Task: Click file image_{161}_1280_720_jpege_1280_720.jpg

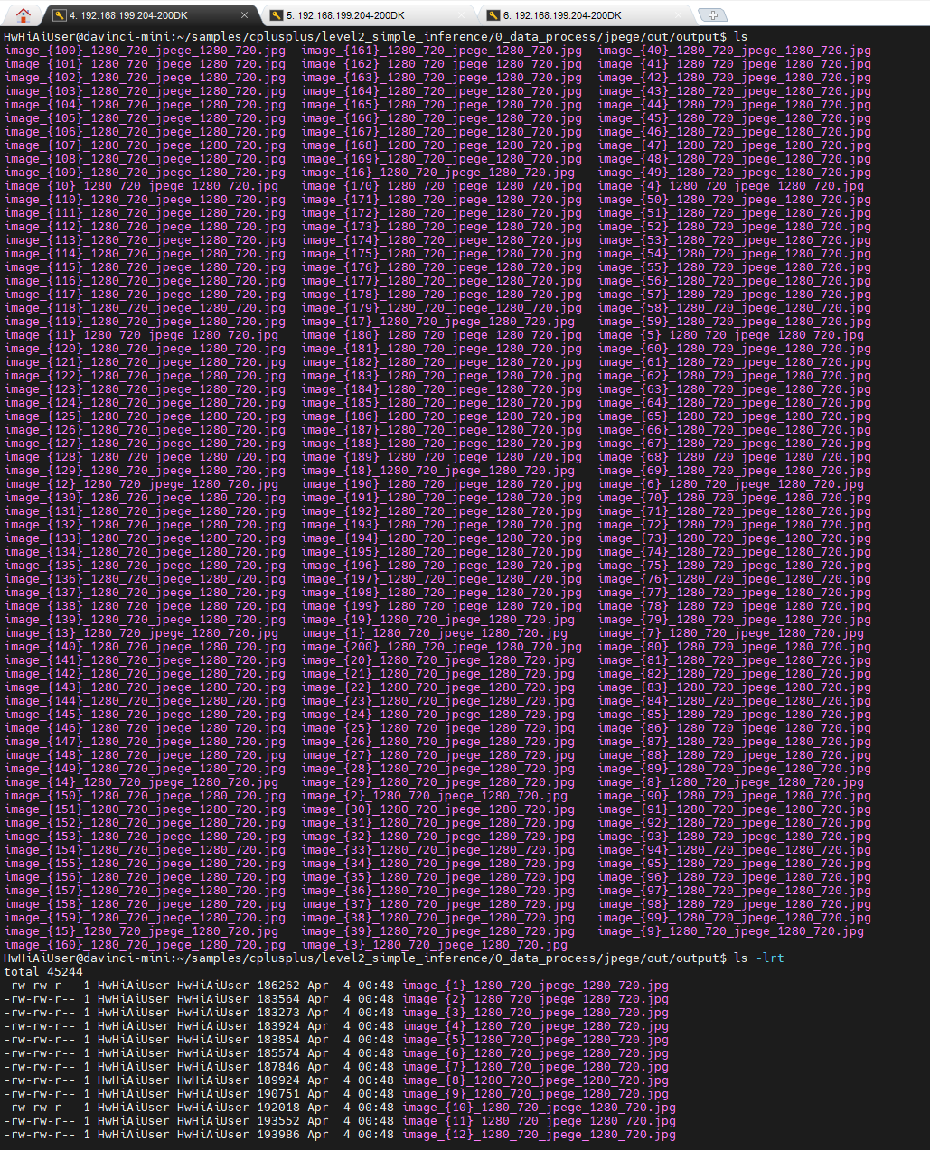Action: (x=442, y=51)
